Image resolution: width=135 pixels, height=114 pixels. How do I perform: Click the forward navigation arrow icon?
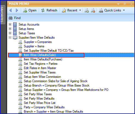point(17,10)
